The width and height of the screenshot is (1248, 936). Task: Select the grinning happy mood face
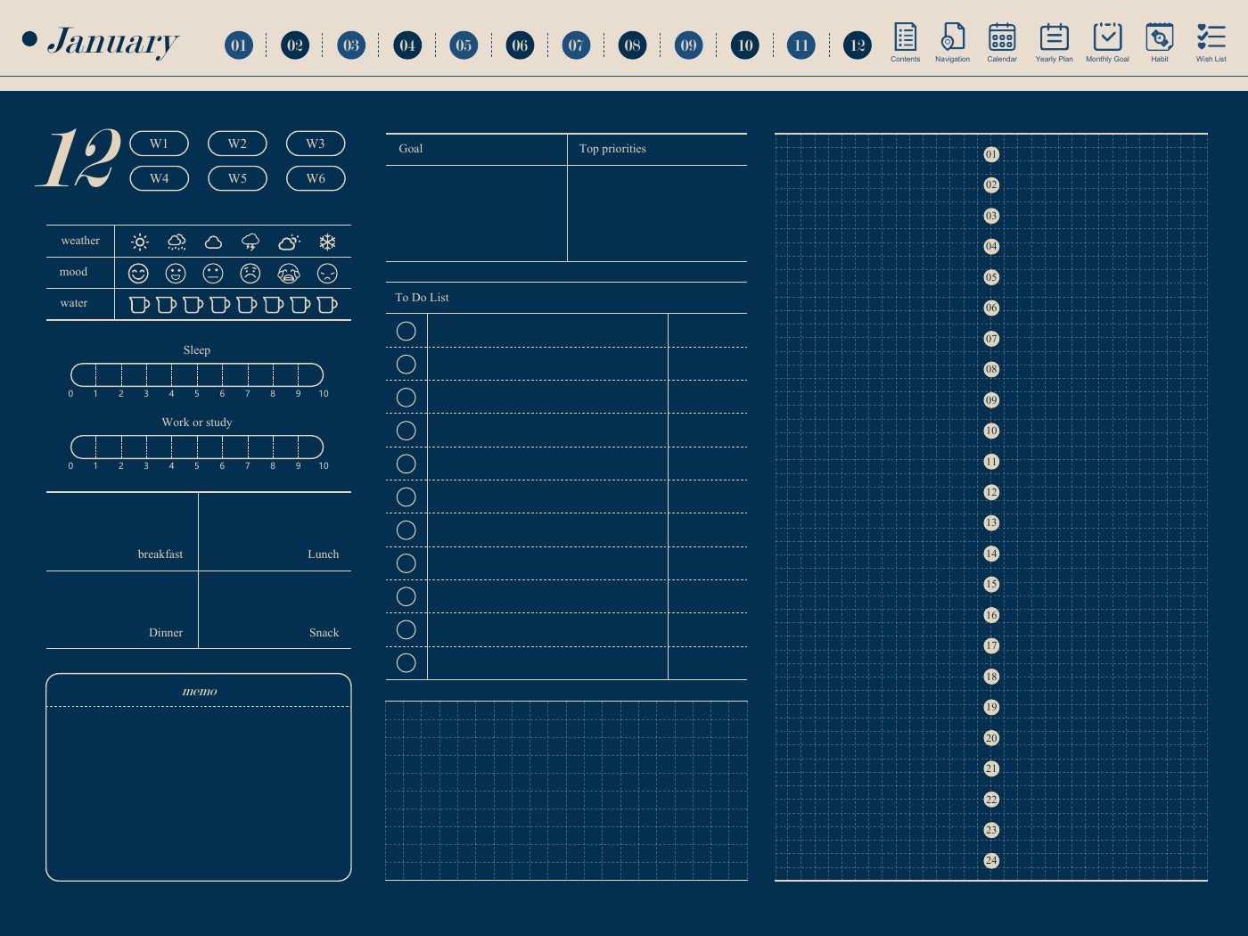(x=176, y=273)
